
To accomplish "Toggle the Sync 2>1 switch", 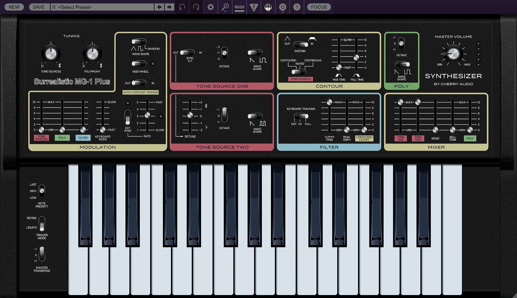I will pos(187,53).
